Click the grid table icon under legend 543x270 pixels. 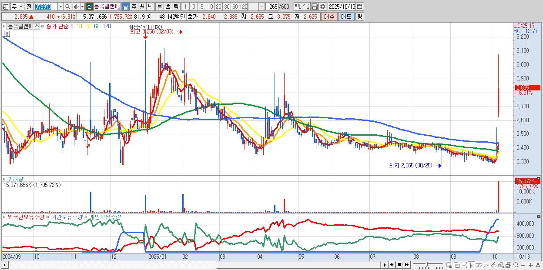click(x=7, y=33)
